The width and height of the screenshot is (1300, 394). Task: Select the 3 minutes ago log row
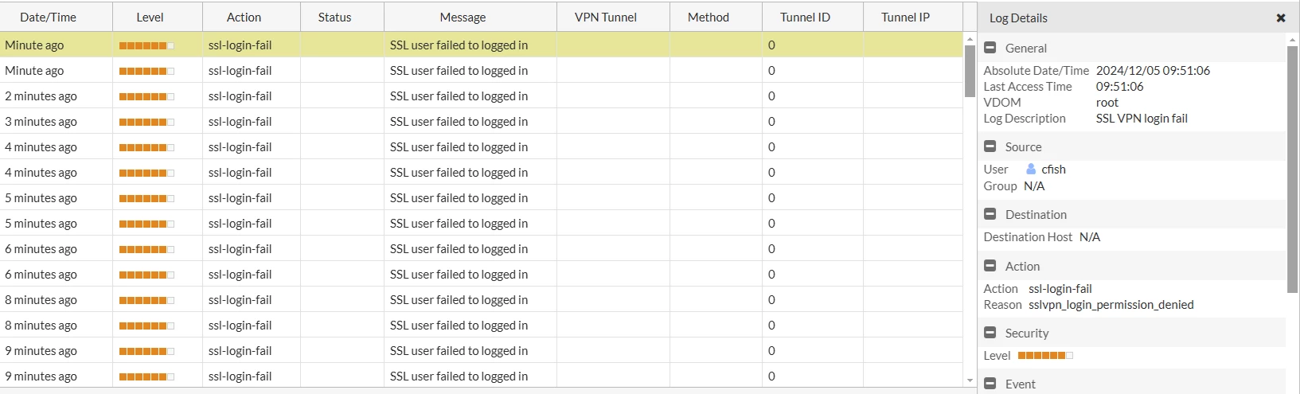click(482, 121)
